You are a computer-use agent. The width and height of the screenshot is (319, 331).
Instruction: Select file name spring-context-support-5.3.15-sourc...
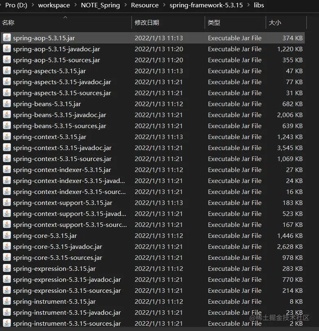tap(70, 224)
